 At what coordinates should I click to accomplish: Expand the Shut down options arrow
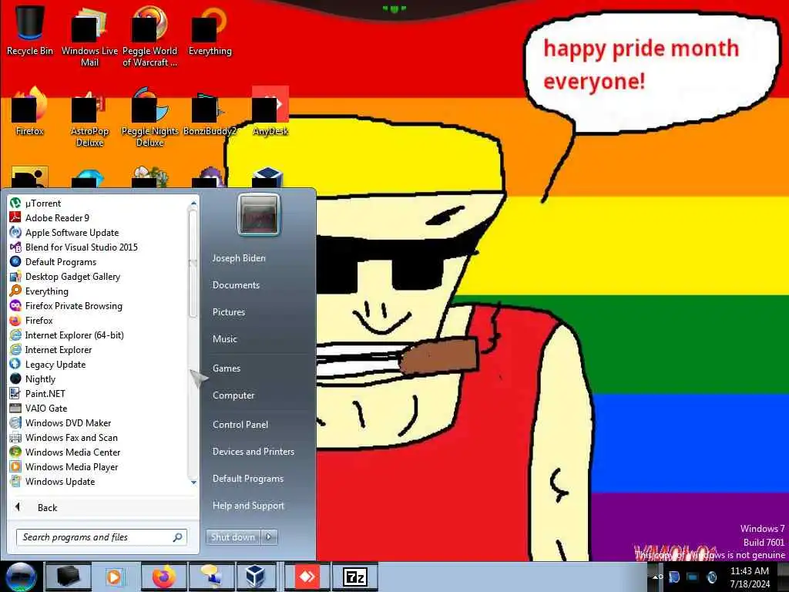[269, 537]
